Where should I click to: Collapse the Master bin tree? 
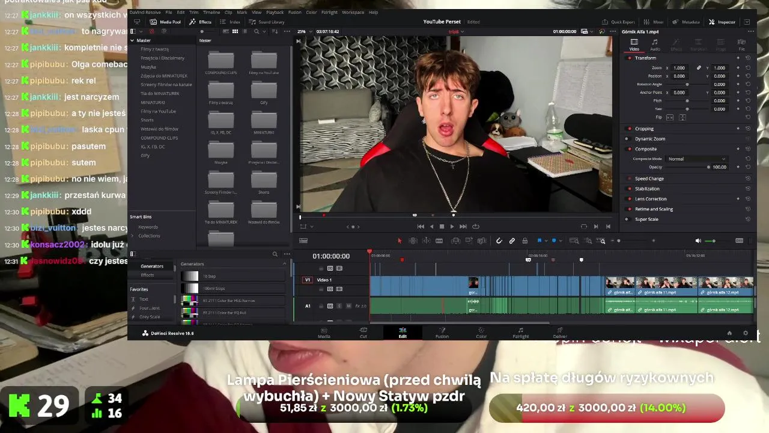pyautogui.click(x=132, y=40)
